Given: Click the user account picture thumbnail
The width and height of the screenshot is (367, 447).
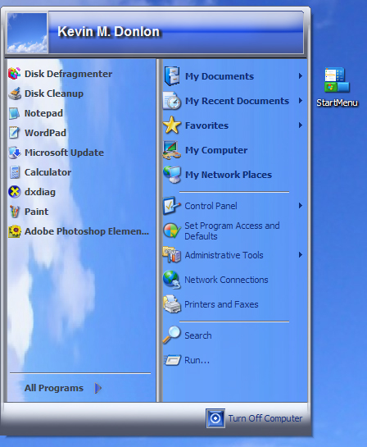Looking at the screenshot, I should (x=27, y=33).
